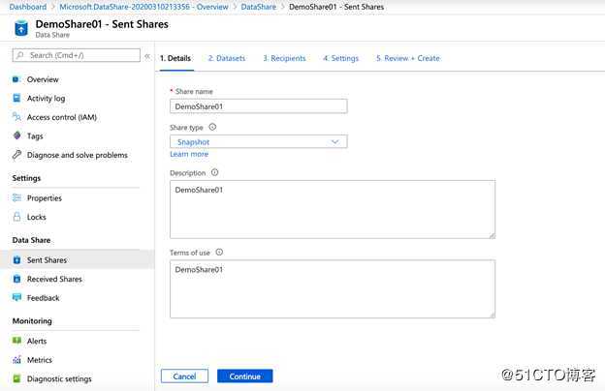Click inside the Description text area
The width and height of the screenshot is (605, 391).
coord(333,209)
